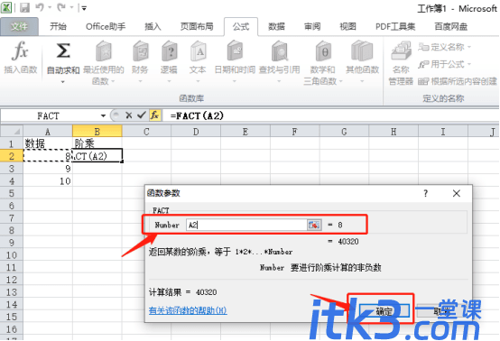Viewport: 500px width, 341px height.
Task: Close the Function Arguments dialog
Action: tap(457, 193)
